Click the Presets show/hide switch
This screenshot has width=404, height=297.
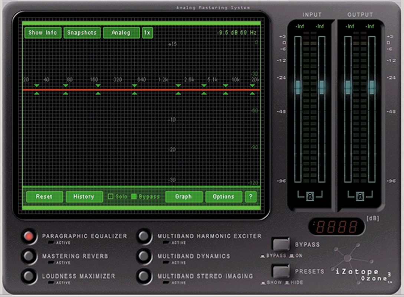(x=280, y=271)
